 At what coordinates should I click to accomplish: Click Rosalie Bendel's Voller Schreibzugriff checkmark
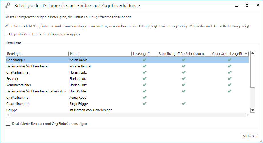click(229, 66)
